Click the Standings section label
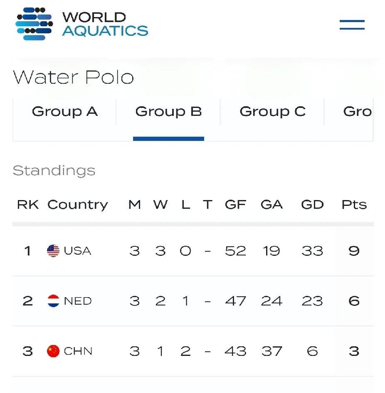The height and width of the screenshot is (393, 385). pos(54,170)
